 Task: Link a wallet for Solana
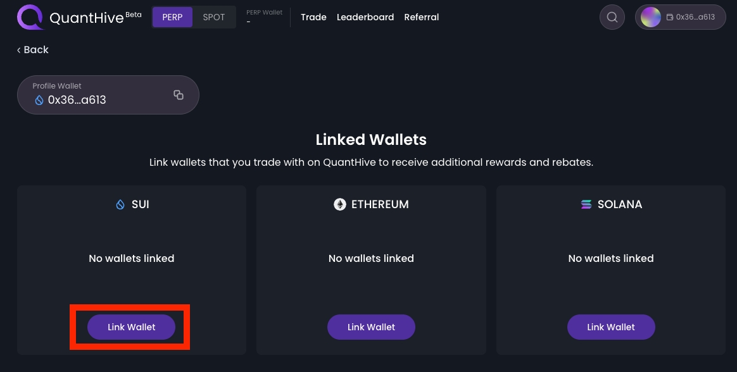tap(611, 327)
